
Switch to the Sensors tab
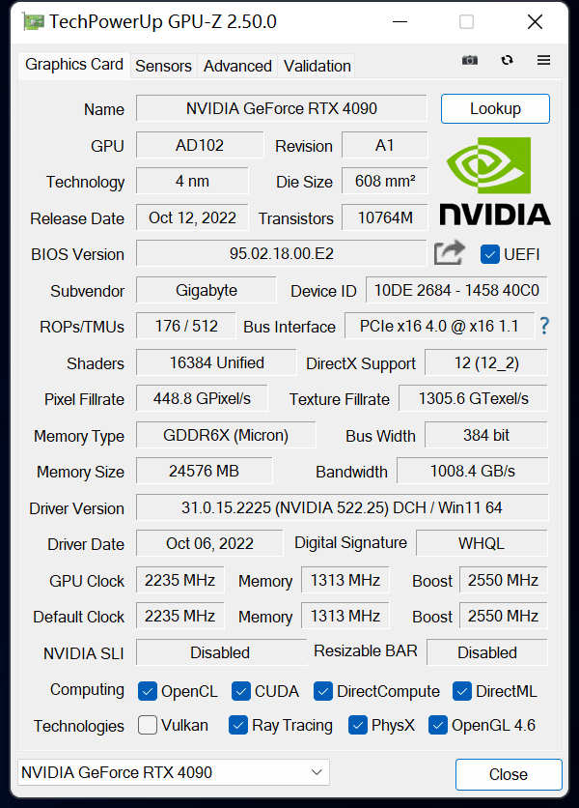pos(163,66)
